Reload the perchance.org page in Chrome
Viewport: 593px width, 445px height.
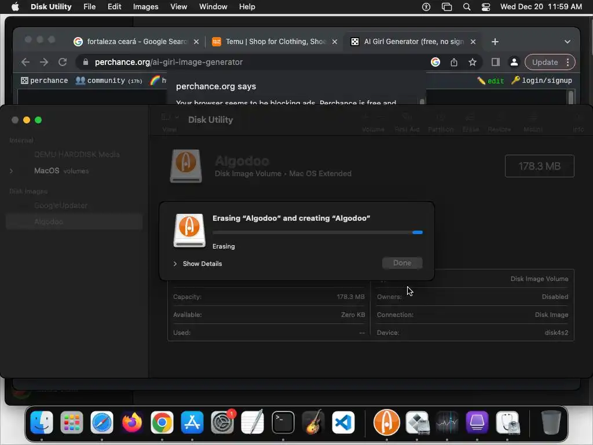click(x=63, y=62)
